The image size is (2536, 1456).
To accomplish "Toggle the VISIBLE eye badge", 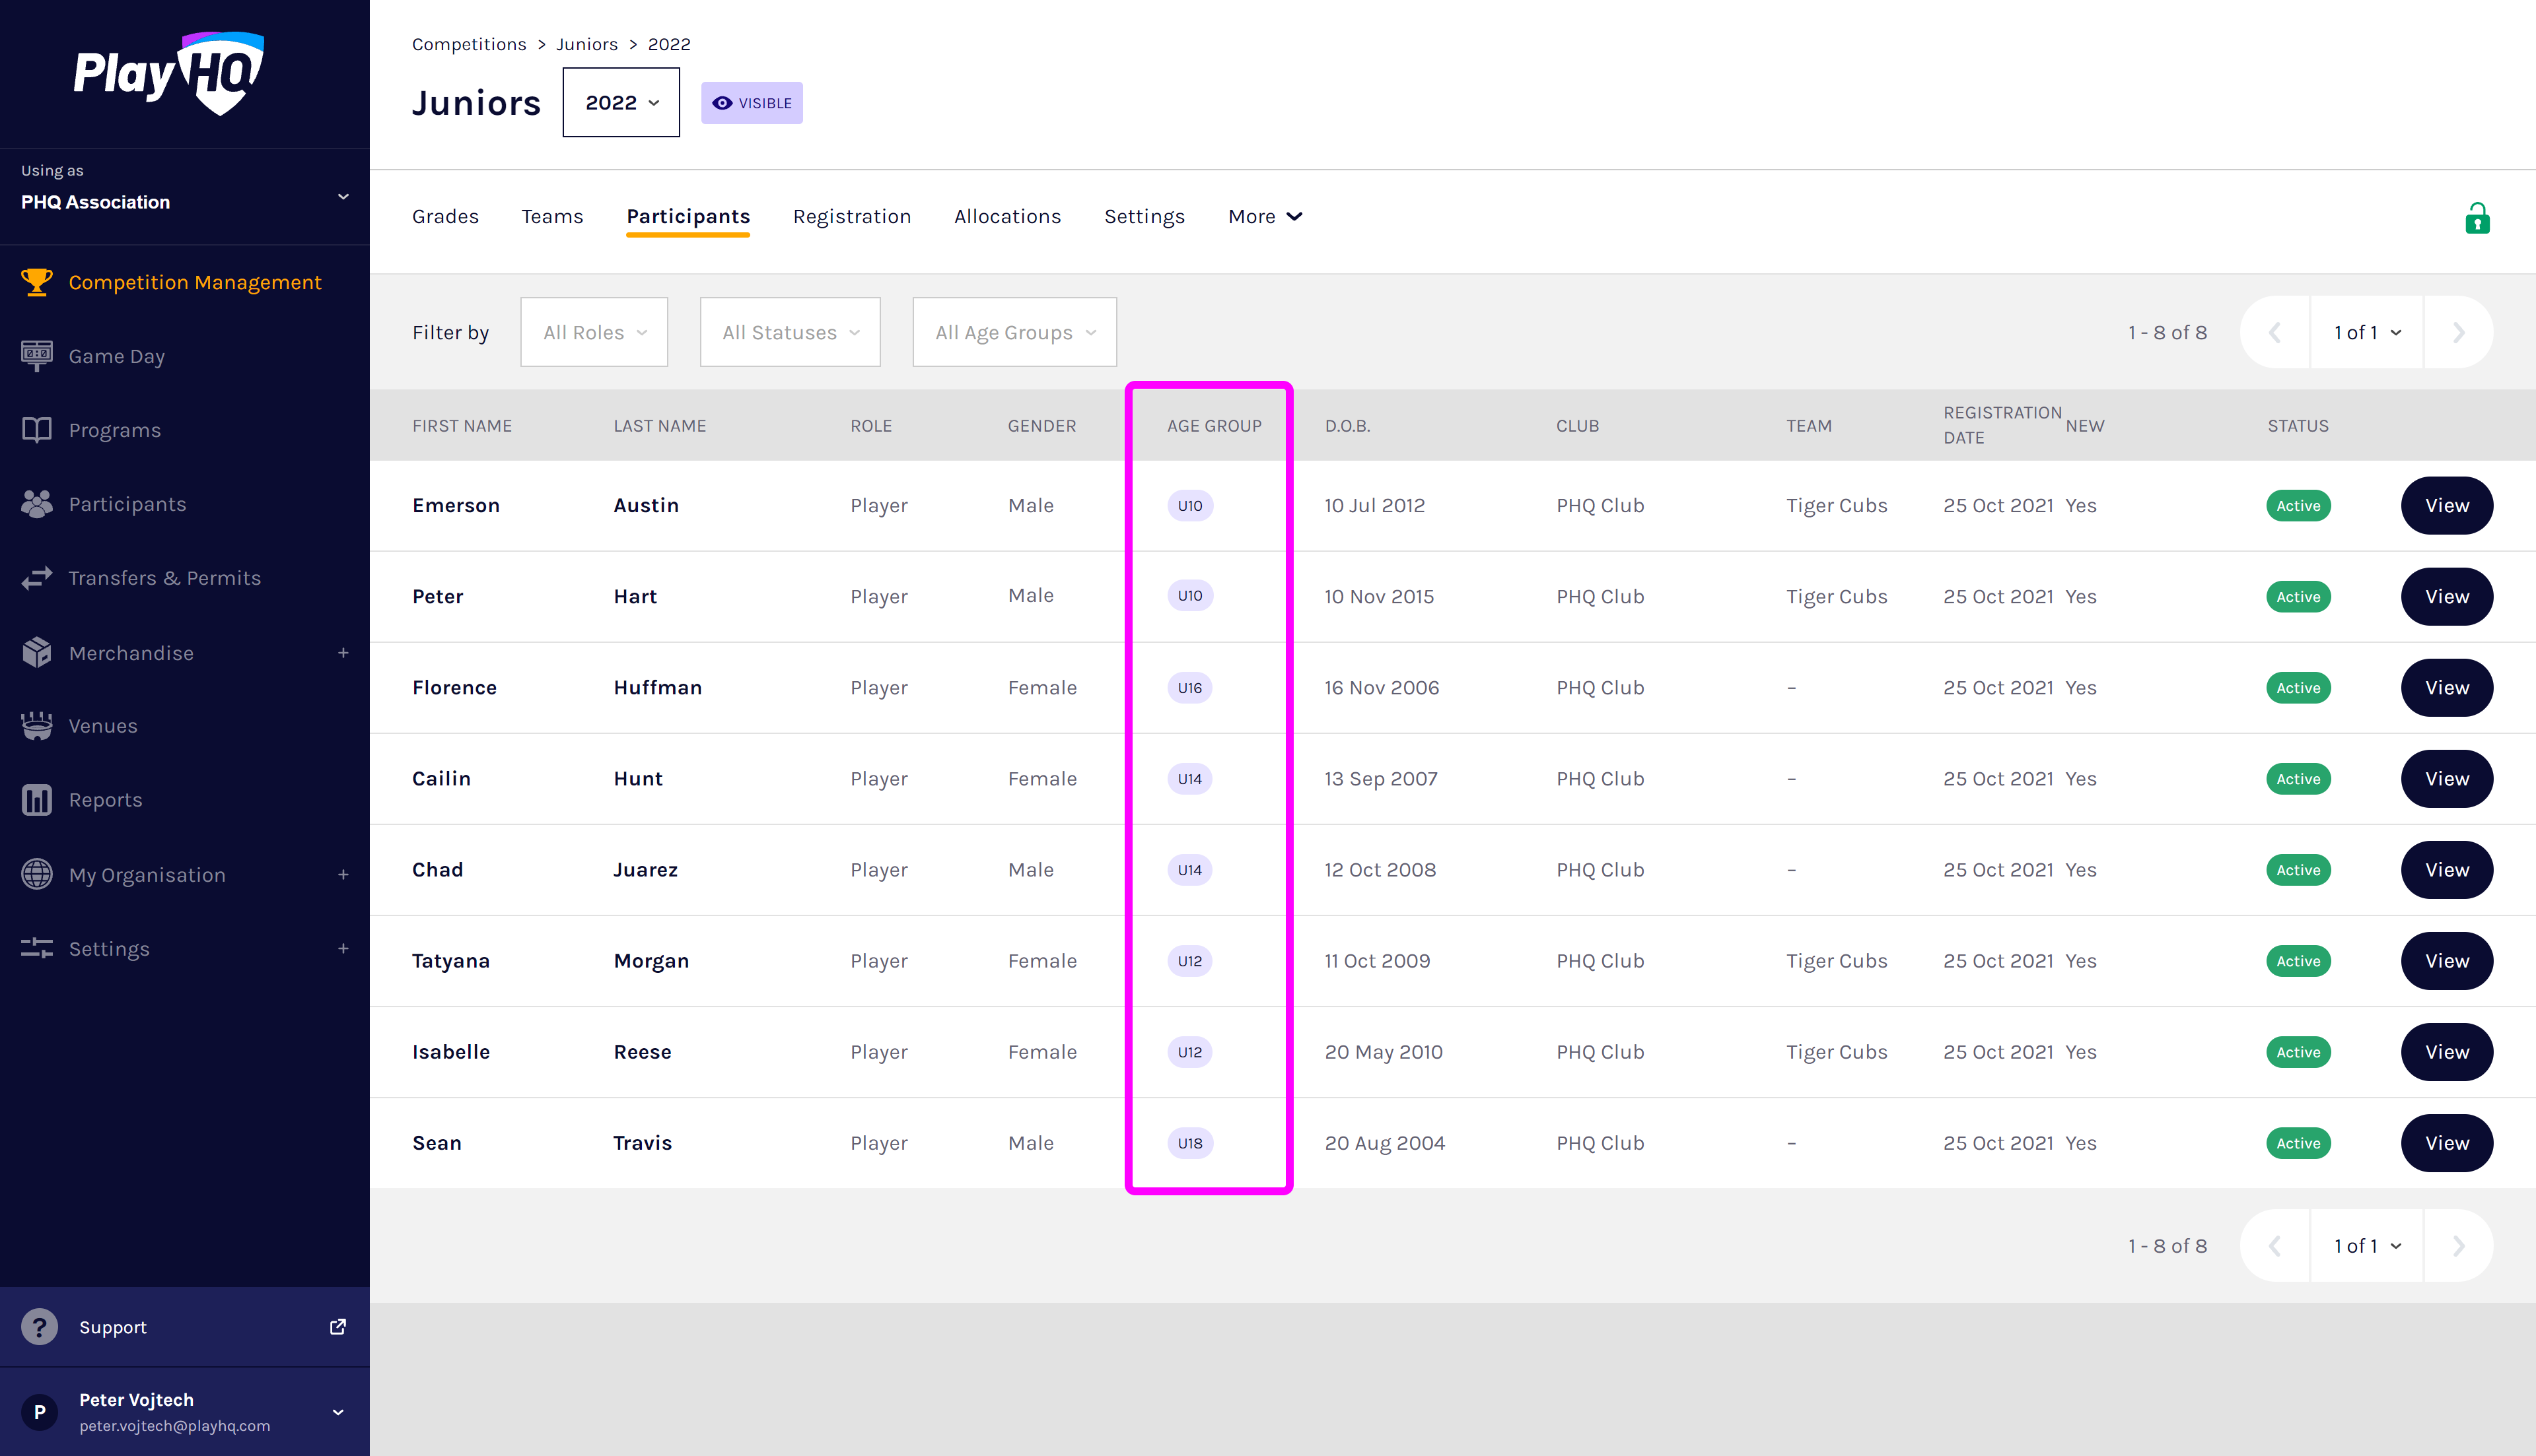I will [752, 103].
